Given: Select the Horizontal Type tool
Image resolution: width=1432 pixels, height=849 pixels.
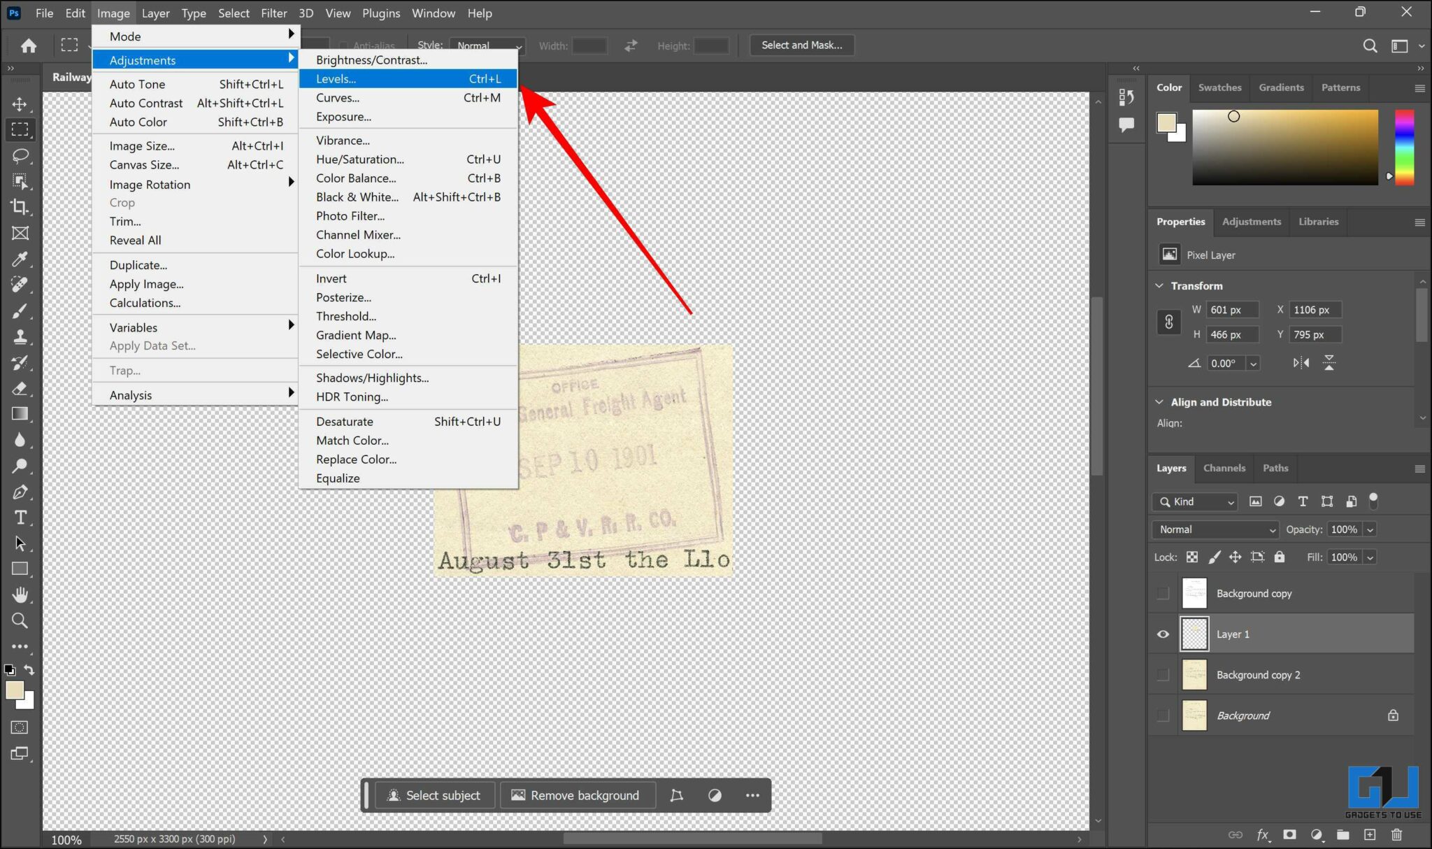Looking at the screenshot, I should pyautogui.click(x=20, y=518).
